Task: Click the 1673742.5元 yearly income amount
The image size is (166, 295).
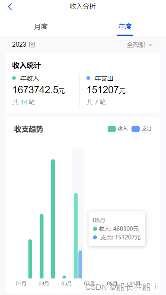Action: coord(38,90)
